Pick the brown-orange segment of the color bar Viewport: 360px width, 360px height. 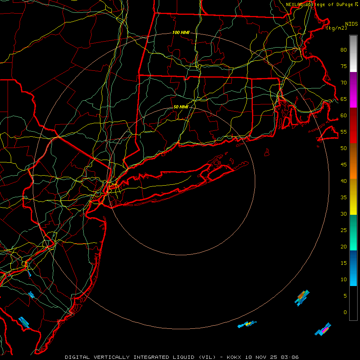(353, 161)
